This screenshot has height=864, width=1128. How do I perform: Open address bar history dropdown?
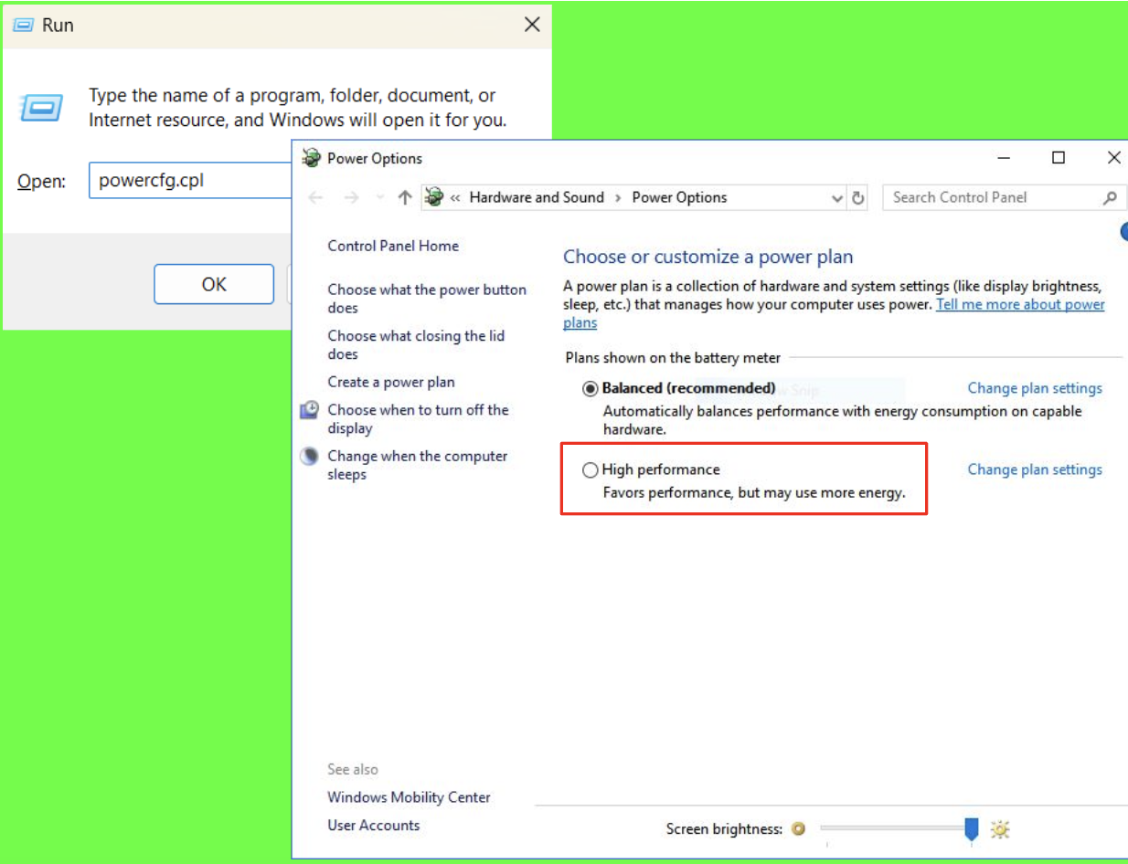coord(836,197)
